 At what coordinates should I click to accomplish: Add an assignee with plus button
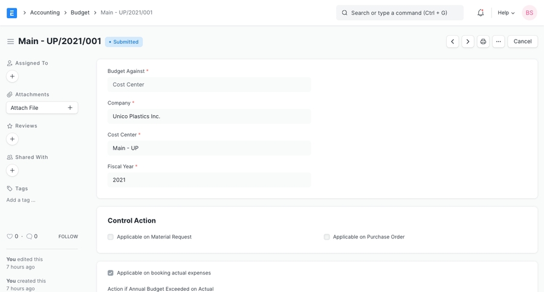coord(12,77)
